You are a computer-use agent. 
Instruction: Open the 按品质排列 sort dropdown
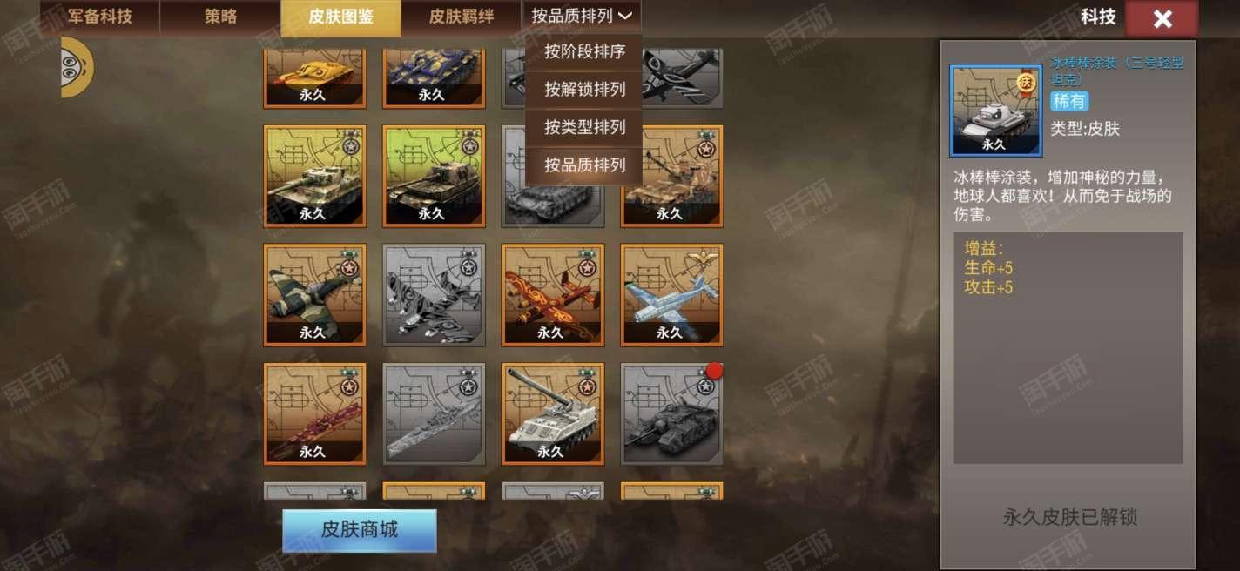582,17
